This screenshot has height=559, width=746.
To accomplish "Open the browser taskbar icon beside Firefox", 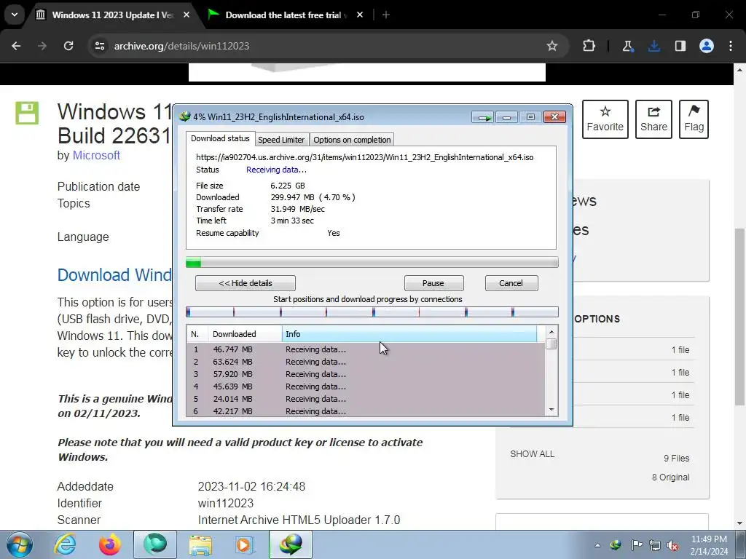I will pos(155,544).
